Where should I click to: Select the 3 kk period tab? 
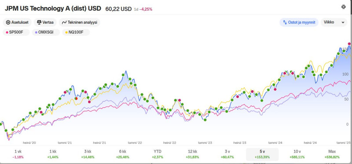pyautogui.click(x=88, y=154)
